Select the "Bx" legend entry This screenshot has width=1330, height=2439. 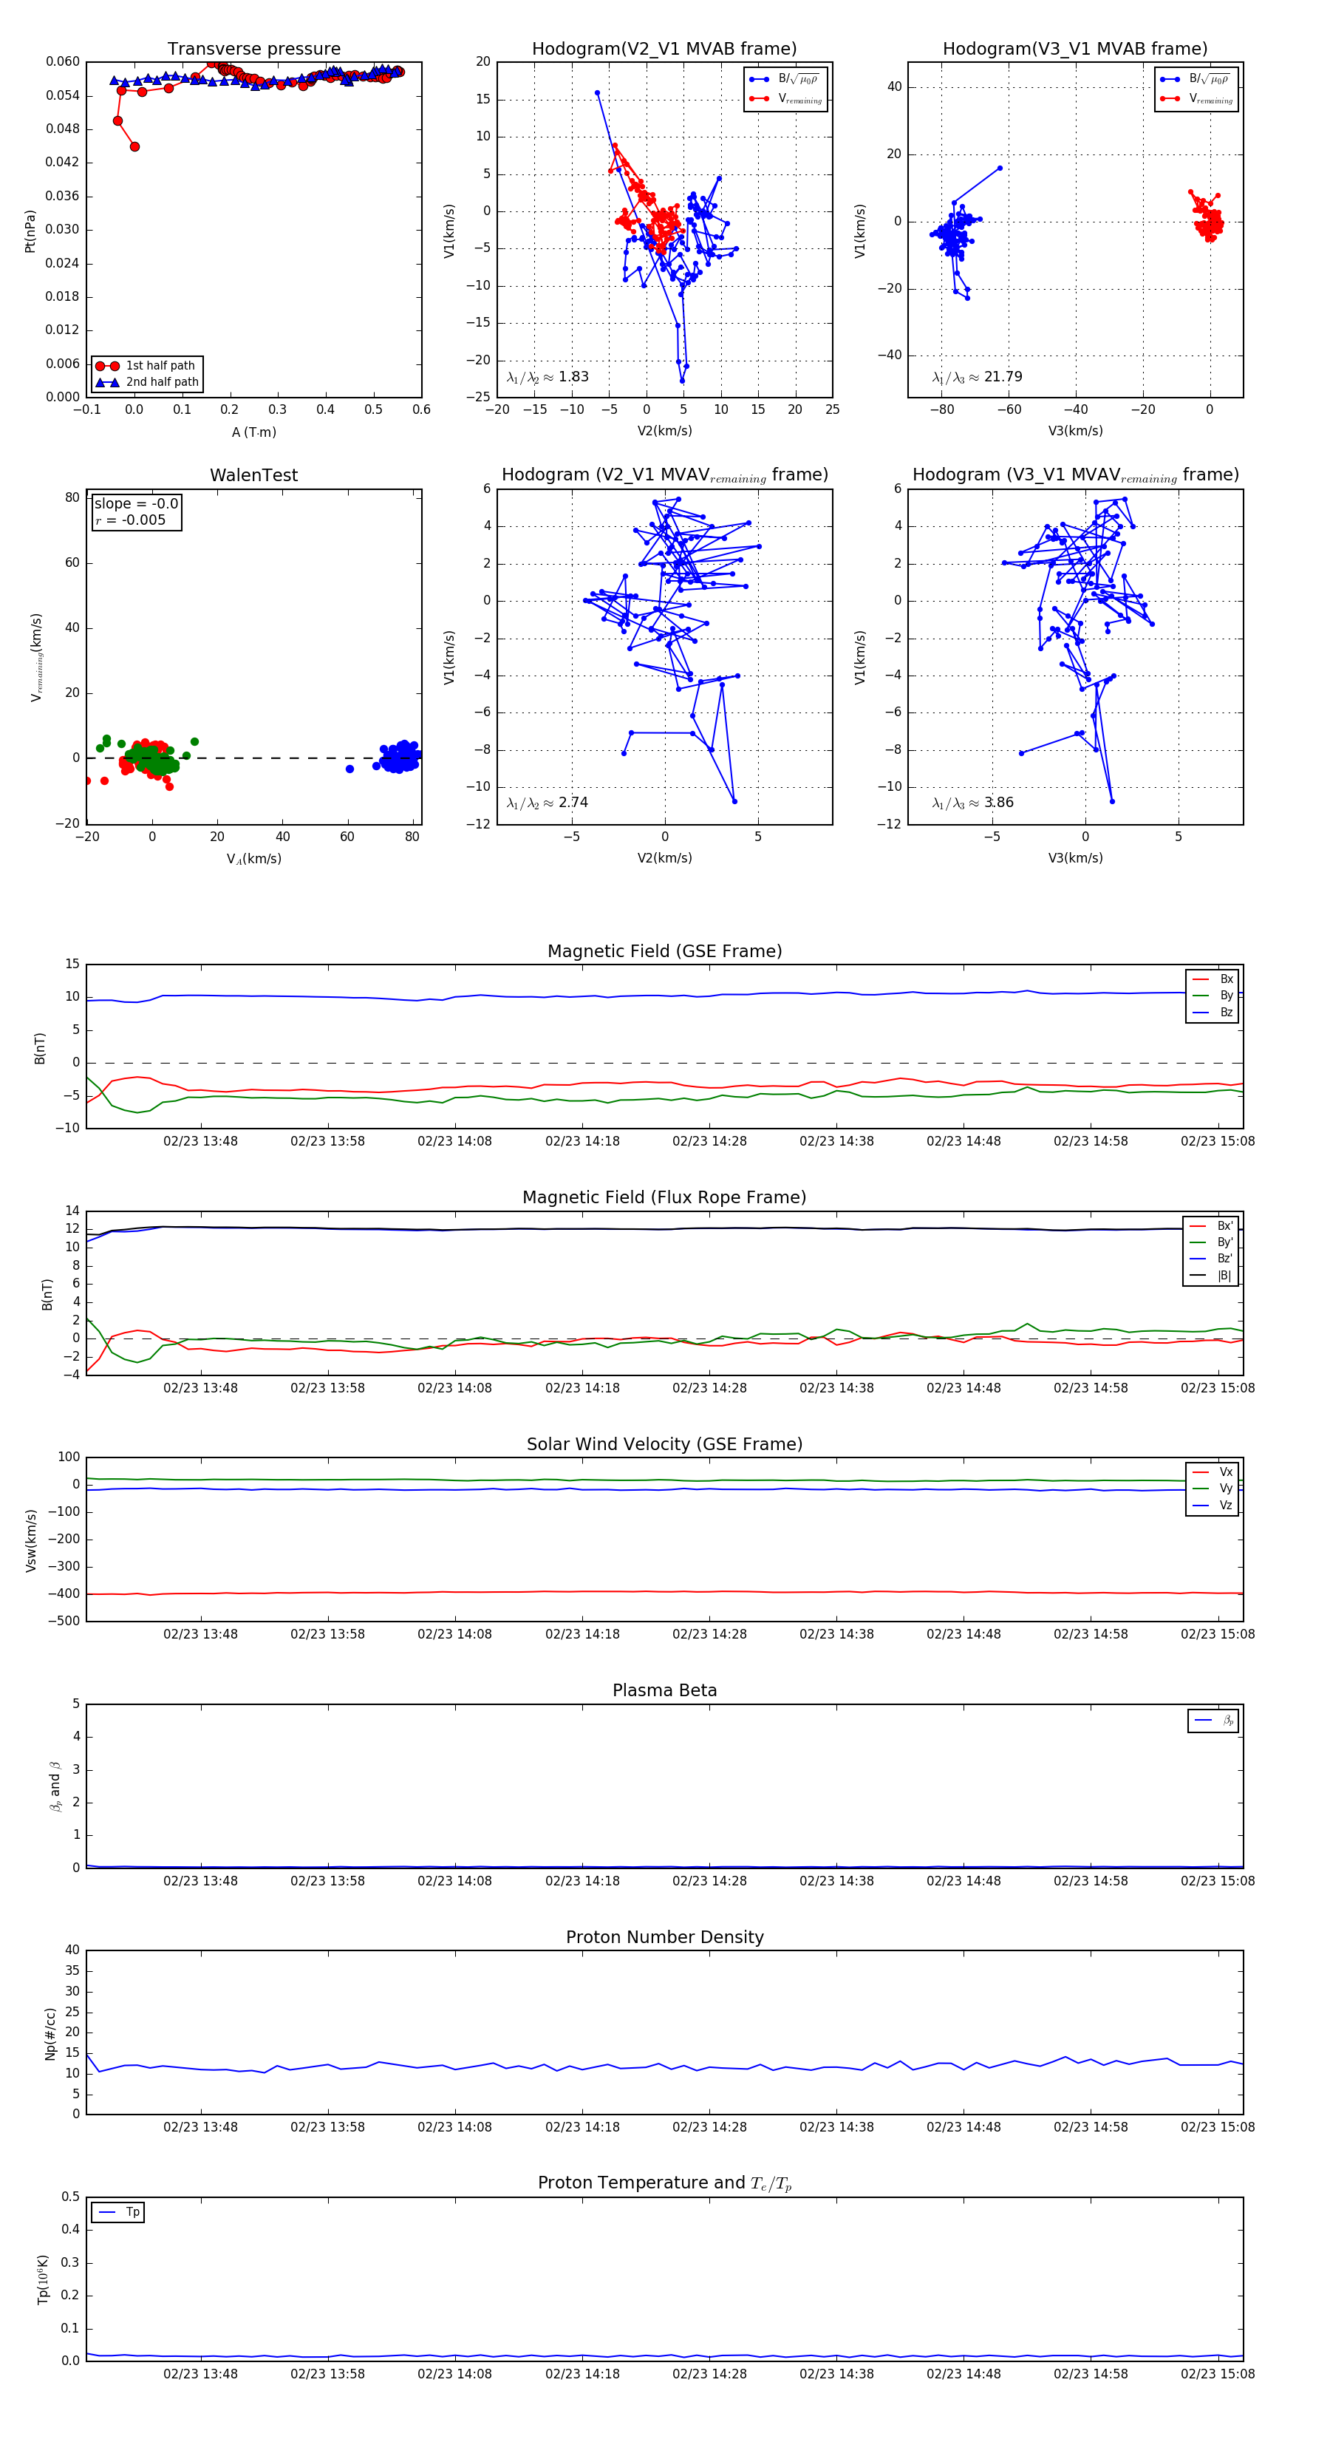tap(1212, 979)
